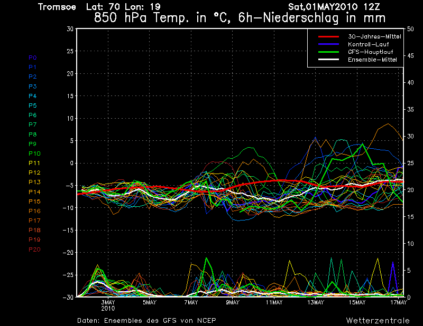Click the white Ensemble-Mittel legend line
The height and width of the screenshot is (326, 423).
tap(328, 60)
